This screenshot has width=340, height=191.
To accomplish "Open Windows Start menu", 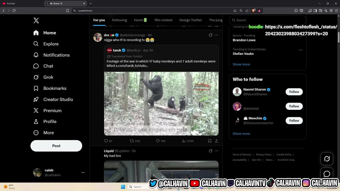I will pyautogui.click(x=123, y=187).
